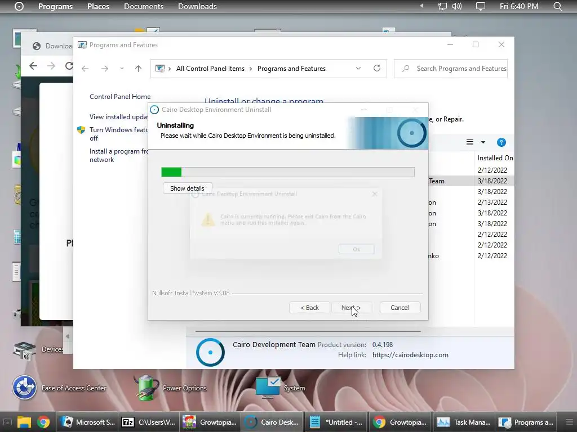Open View installed updates link
This screenshot has width=577, height=432.
pos(118,117)
